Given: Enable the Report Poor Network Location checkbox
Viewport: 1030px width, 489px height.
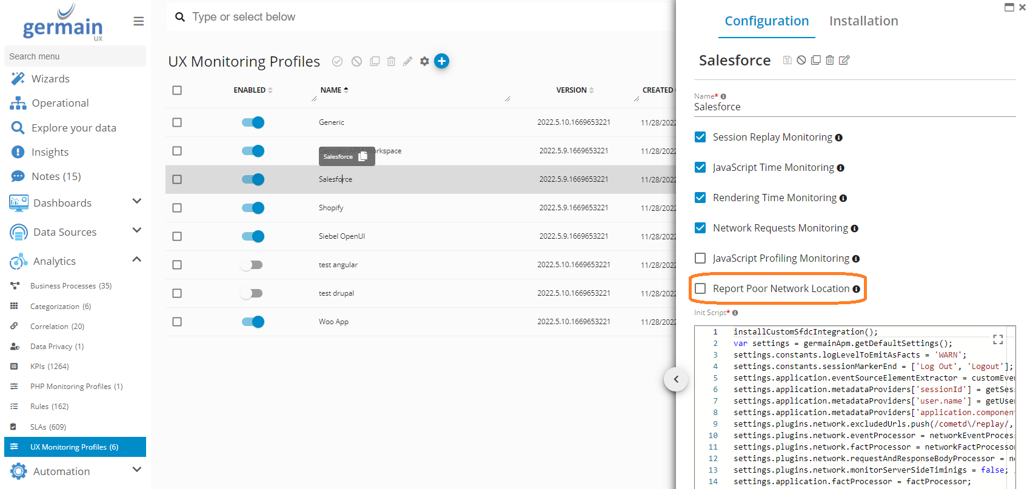Looking at the screenshot, I should (701, 288).
